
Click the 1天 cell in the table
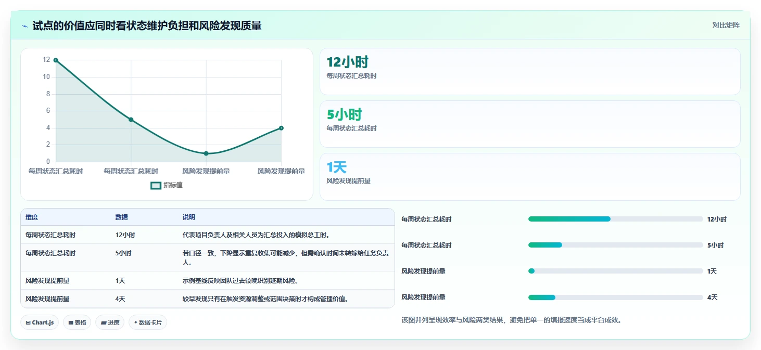120,280
